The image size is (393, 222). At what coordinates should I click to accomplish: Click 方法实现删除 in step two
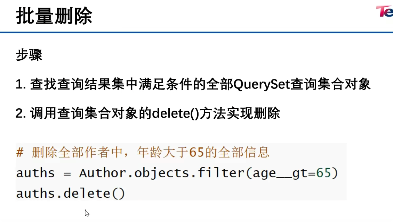240,113
